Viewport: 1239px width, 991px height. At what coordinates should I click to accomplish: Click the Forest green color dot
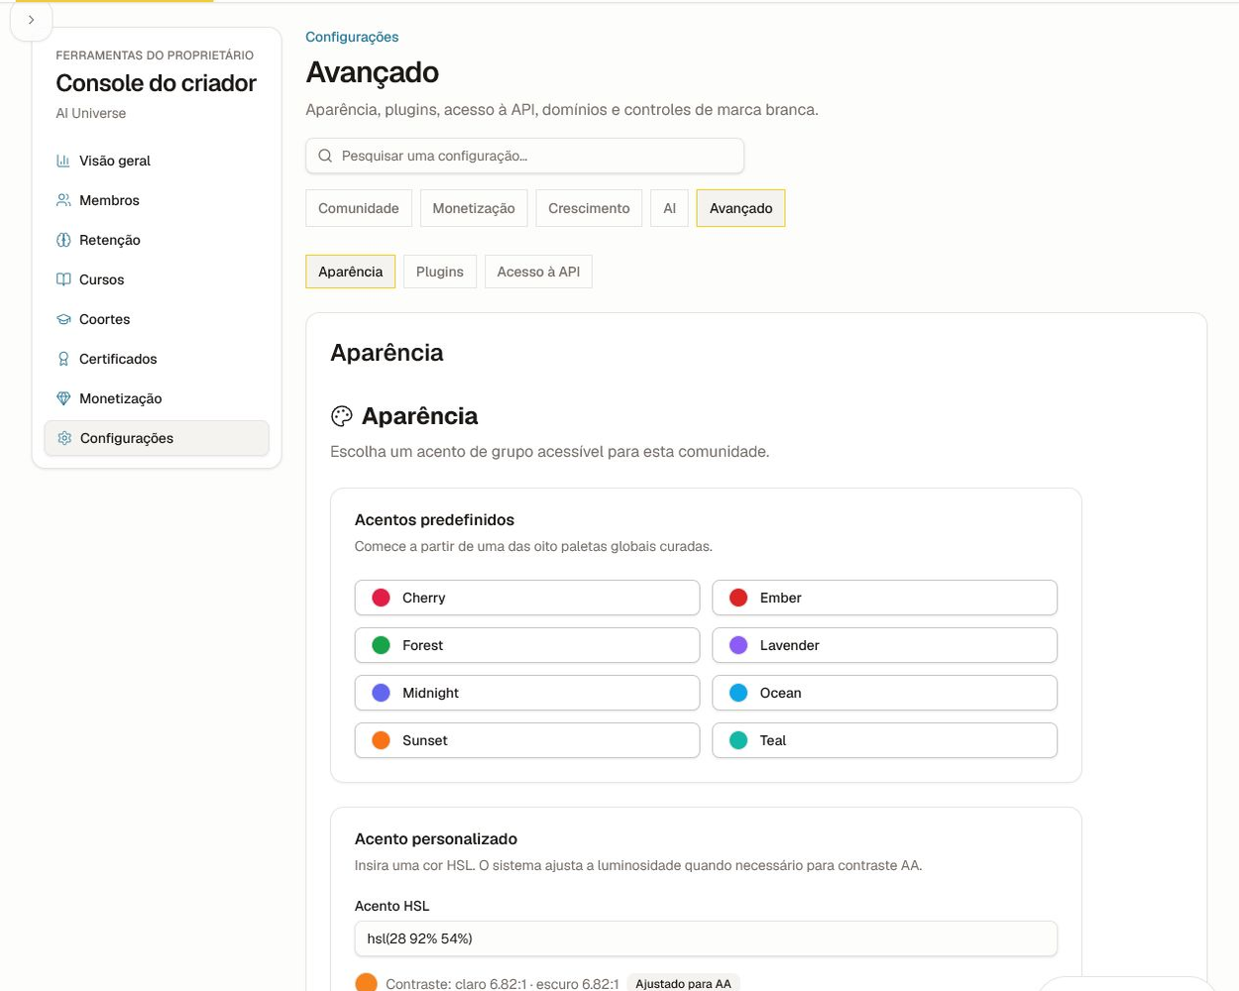(x=381, y=645)
